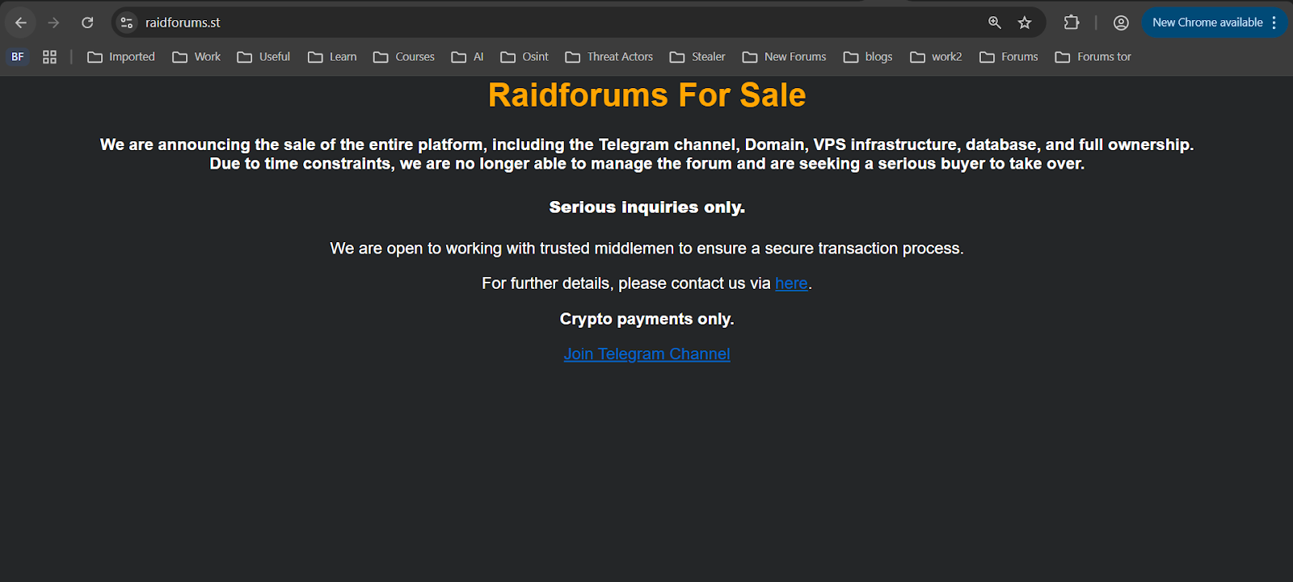
Task: Expand the Osint bookmark folder
Action: (x=524, y=57)
